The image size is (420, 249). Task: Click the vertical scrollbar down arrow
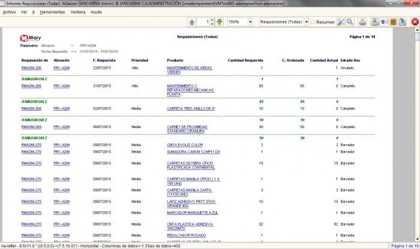[x=418, y=239]
